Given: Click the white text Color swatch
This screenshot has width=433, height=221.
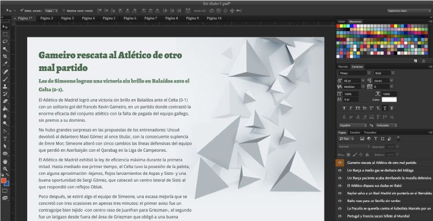Looking at the screenshot, I should click(x=389, y=100).
